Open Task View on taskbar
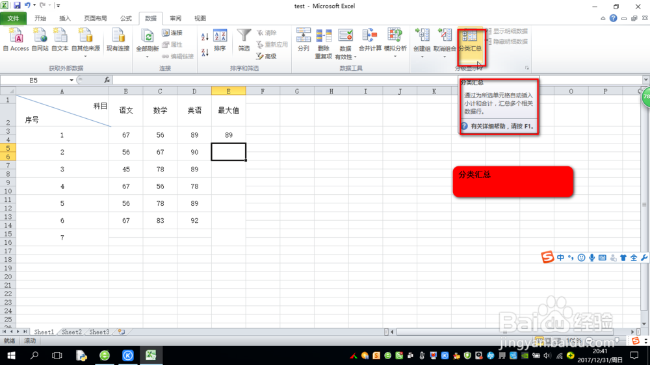Image resolution: width=650 pixels, height=365 pixels. click(57, 355)
